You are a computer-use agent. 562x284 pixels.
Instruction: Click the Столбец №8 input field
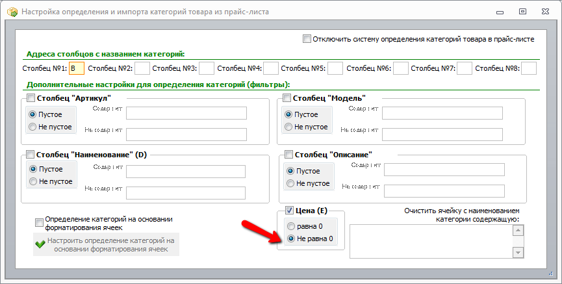[x=529, y=68]
